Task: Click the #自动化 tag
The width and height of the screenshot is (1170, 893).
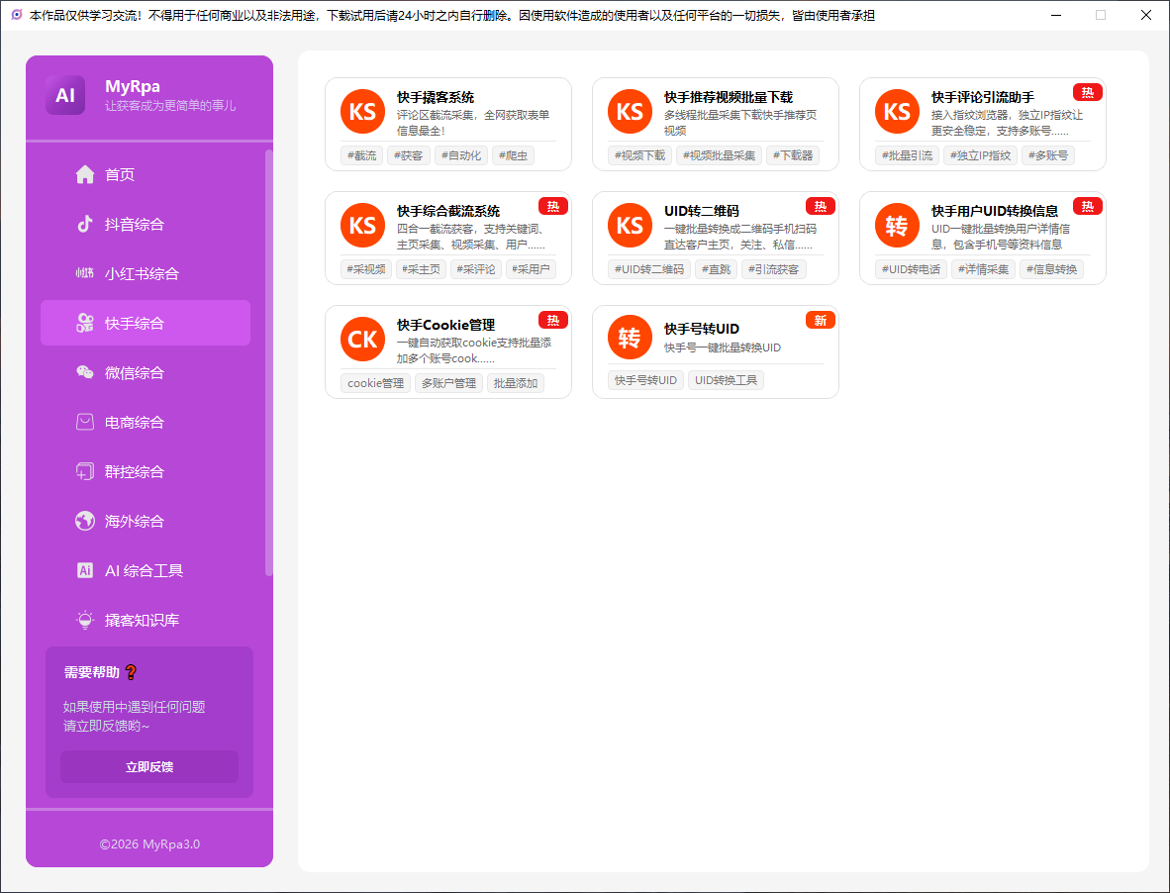Action: pos(461,155)
